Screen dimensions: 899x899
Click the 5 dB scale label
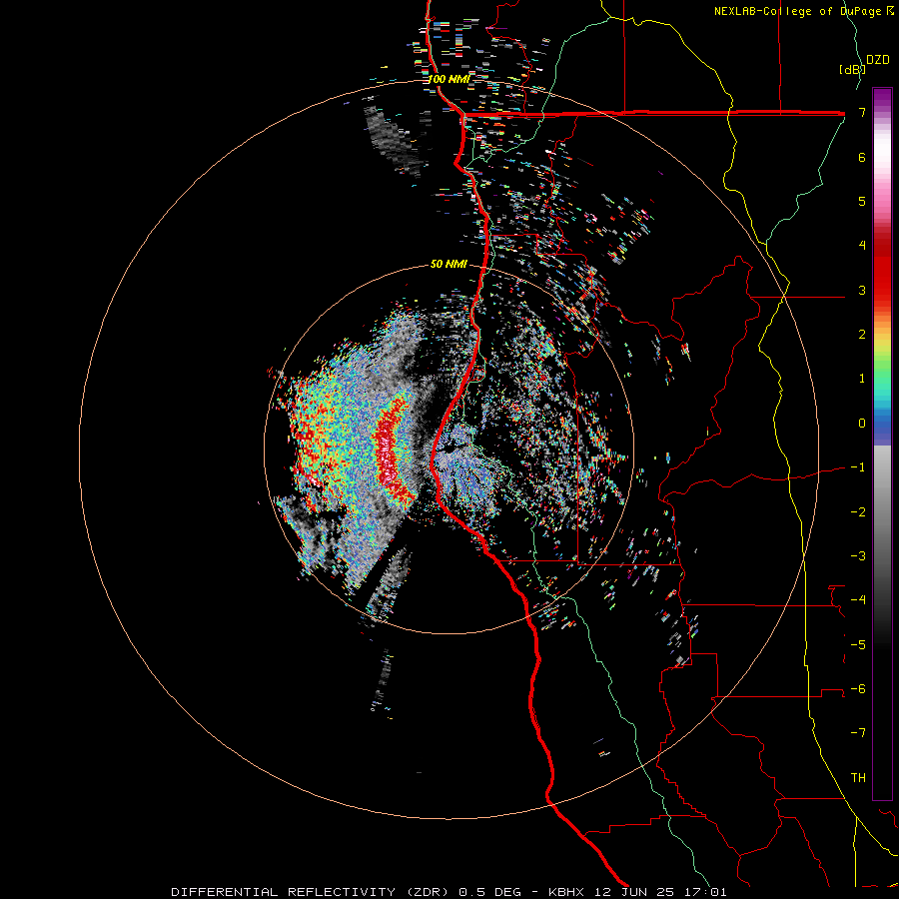[862, 201]
